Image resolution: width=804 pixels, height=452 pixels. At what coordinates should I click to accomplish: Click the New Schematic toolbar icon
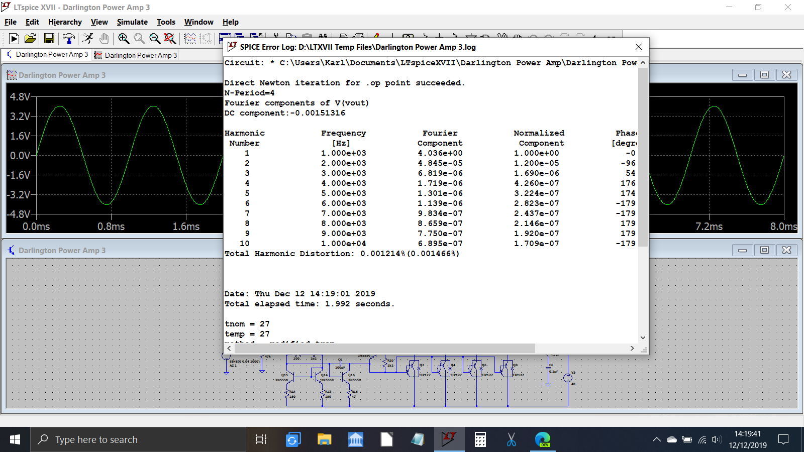pos(14,39)
